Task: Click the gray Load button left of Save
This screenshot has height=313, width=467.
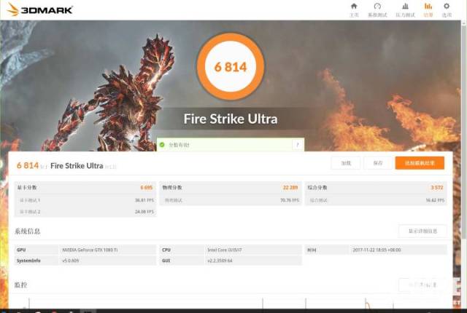Action: 346,163
